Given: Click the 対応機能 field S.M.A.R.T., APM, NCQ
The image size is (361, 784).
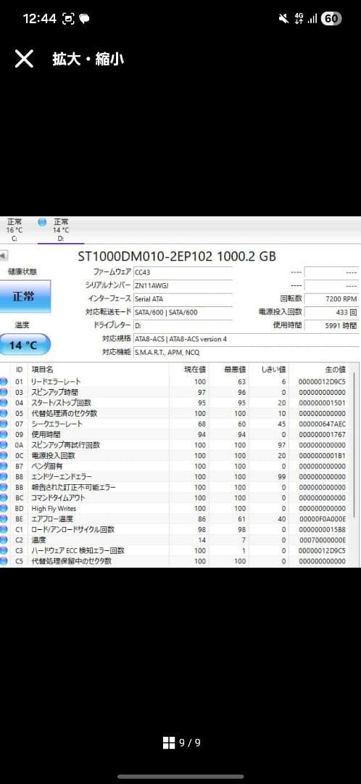Looking at the screenshot, I should point(246,353).
